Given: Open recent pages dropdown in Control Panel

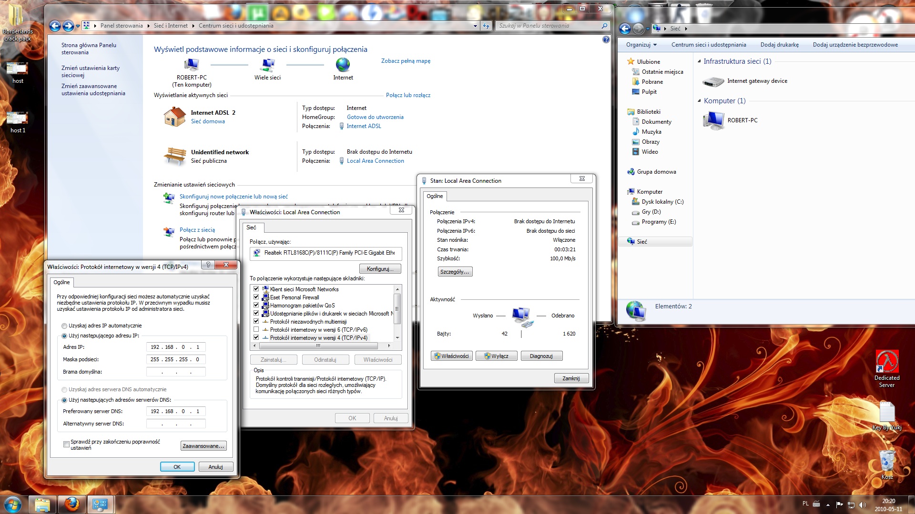Looking at the screenshot, I should (x=78, y=26).
